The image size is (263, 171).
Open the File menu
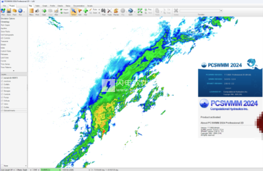(4, 6)
